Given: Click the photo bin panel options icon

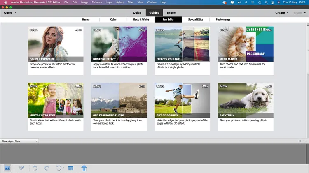Looking at the screenshot, I should tap(300, 141).
